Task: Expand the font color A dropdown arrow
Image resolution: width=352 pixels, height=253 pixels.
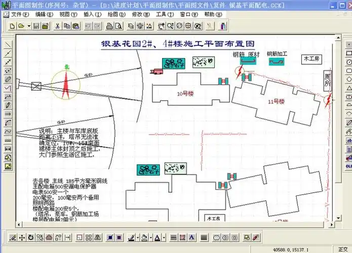Action: click(x=164, y=237)
